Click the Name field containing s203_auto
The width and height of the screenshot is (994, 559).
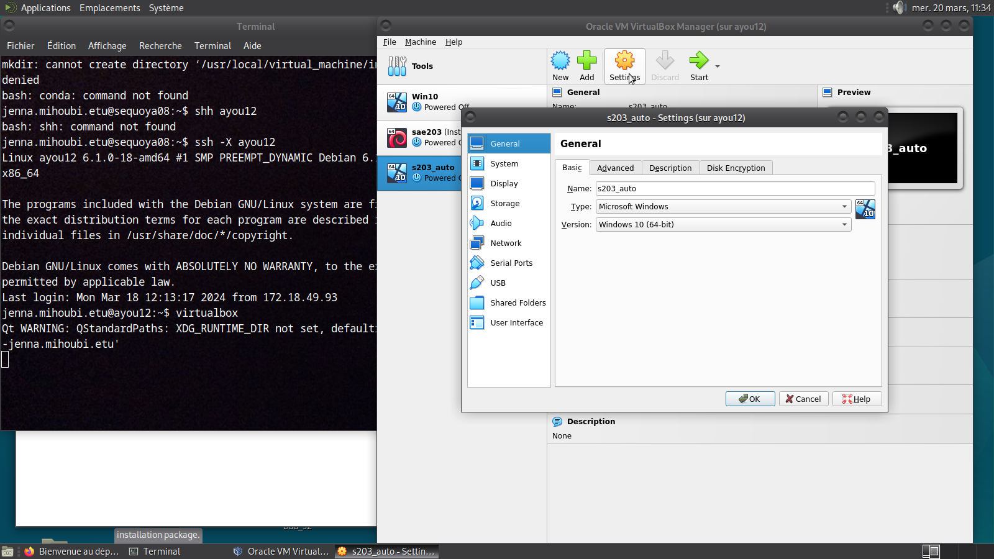coord(735,188)
